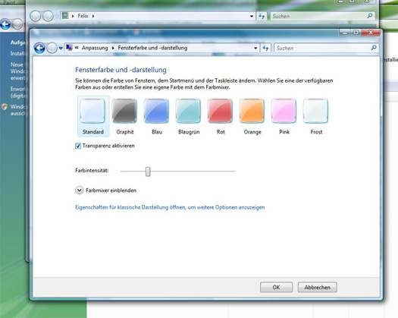Go back in the leftmost control panel window
Viewport: 398px width, 318px height.
[x=5, y=24]
